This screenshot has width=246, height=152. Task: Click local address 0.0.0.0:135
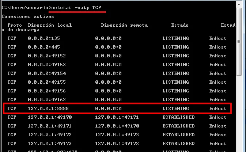(x=44, y=38)
